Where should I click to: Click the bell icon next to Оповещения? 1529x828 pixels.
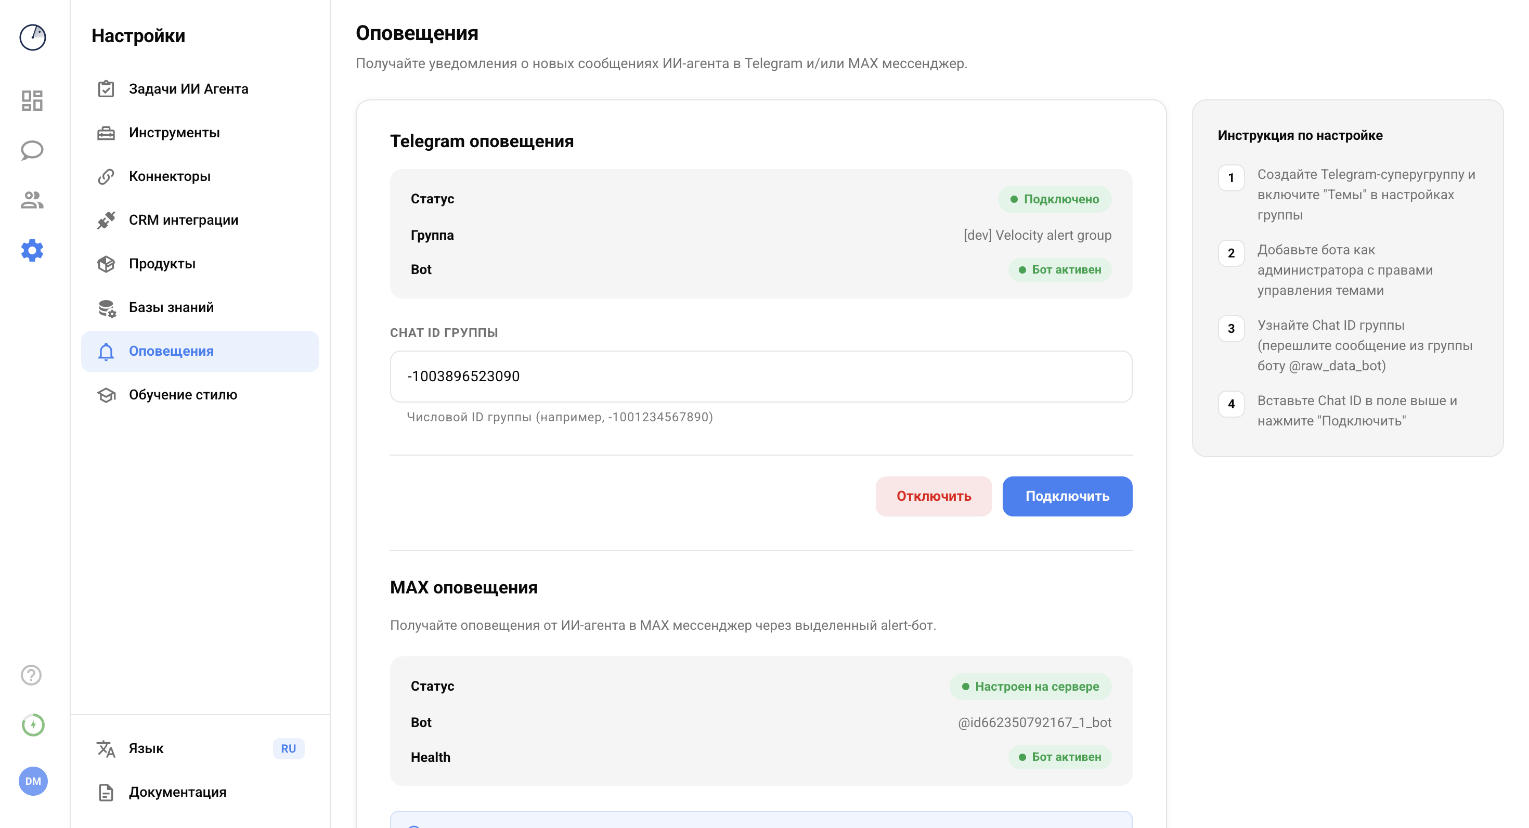tap(107, 352)
